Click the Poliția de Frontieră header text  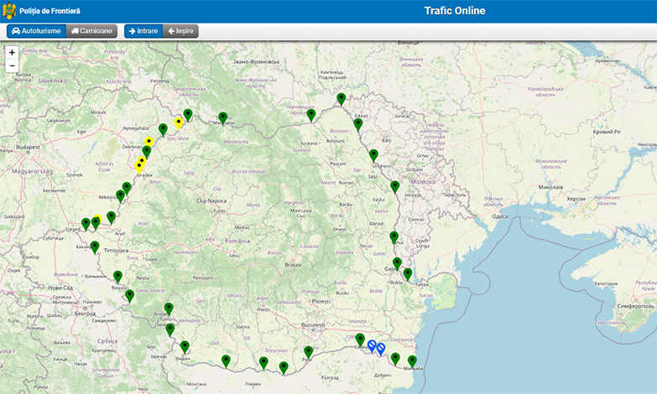(x=50, y=12)
